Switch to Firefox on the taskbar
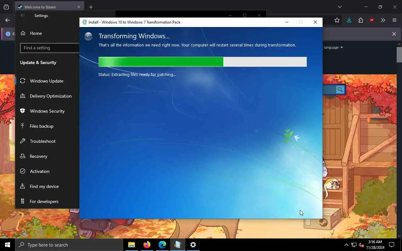The width and height of the screenshot is (402, 251). [x=147, y=245]
